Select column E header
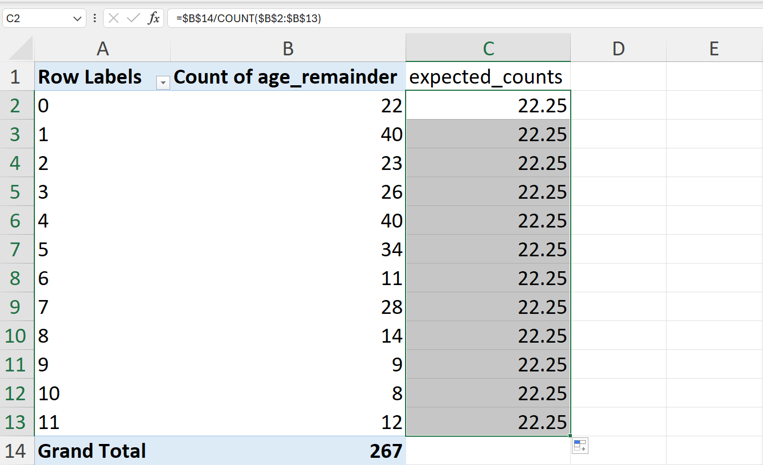Image resolution: width=763 pixels, height=465 pixels. [x=714, y=48]
